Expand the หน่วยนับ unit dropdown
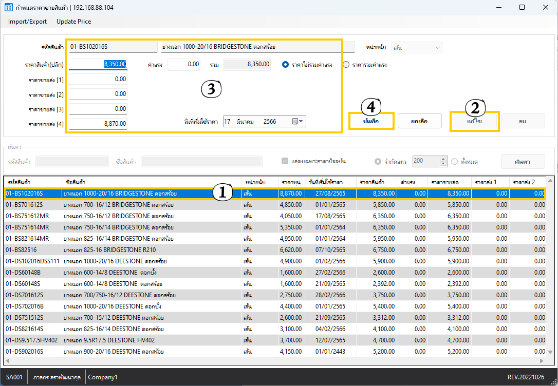Image resolution: width=558 pixels, height=386 pixels. (437, 48)
